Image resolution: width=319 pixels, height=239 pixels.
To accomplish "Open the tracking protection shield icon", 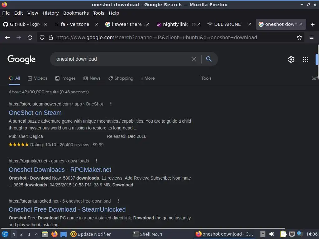I will pyautogui.click(x=42, y=37).
